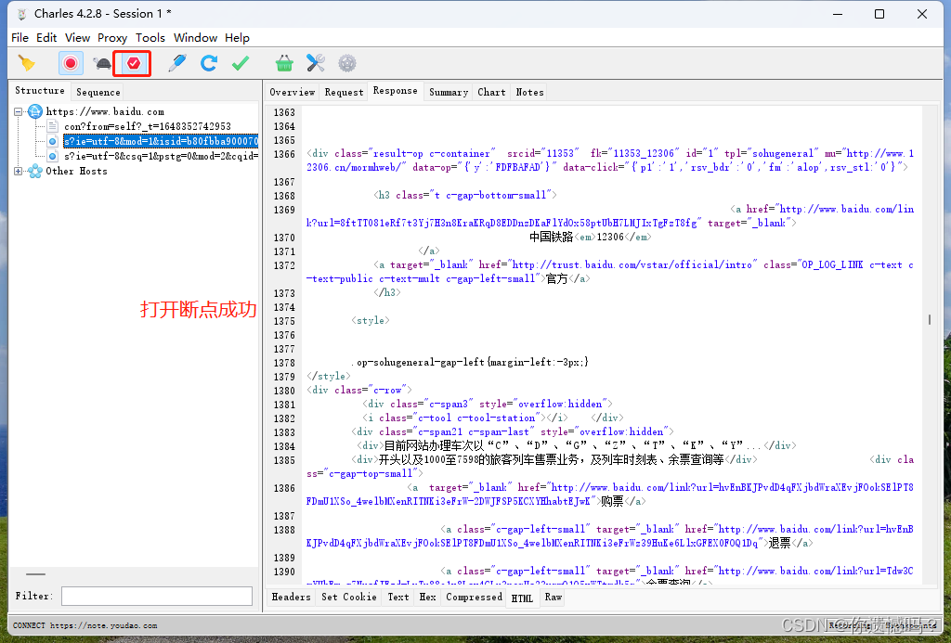Select the s?ie=utf-8&csq=1 request row
Viewport: 951px width, 643px height.
click(162, 156)
